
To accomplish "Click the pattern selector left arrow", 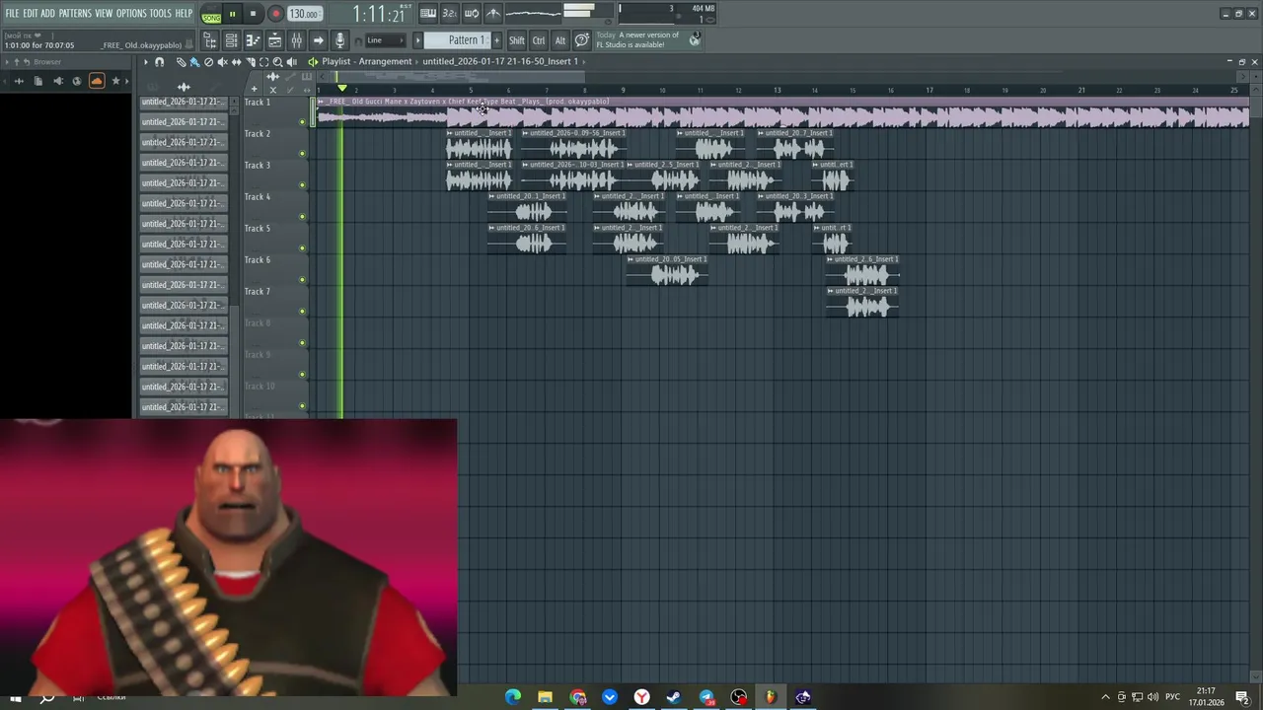I will point(417,40).
